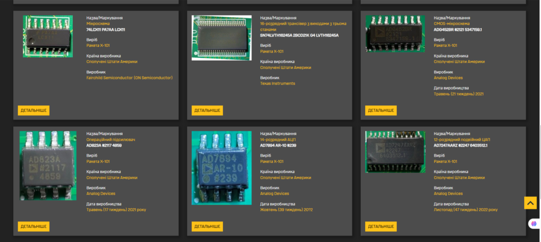
Task: Click 'Analog Devices' in the ADG452BR card
Action: pyautogui.click(x=448, y=78)
